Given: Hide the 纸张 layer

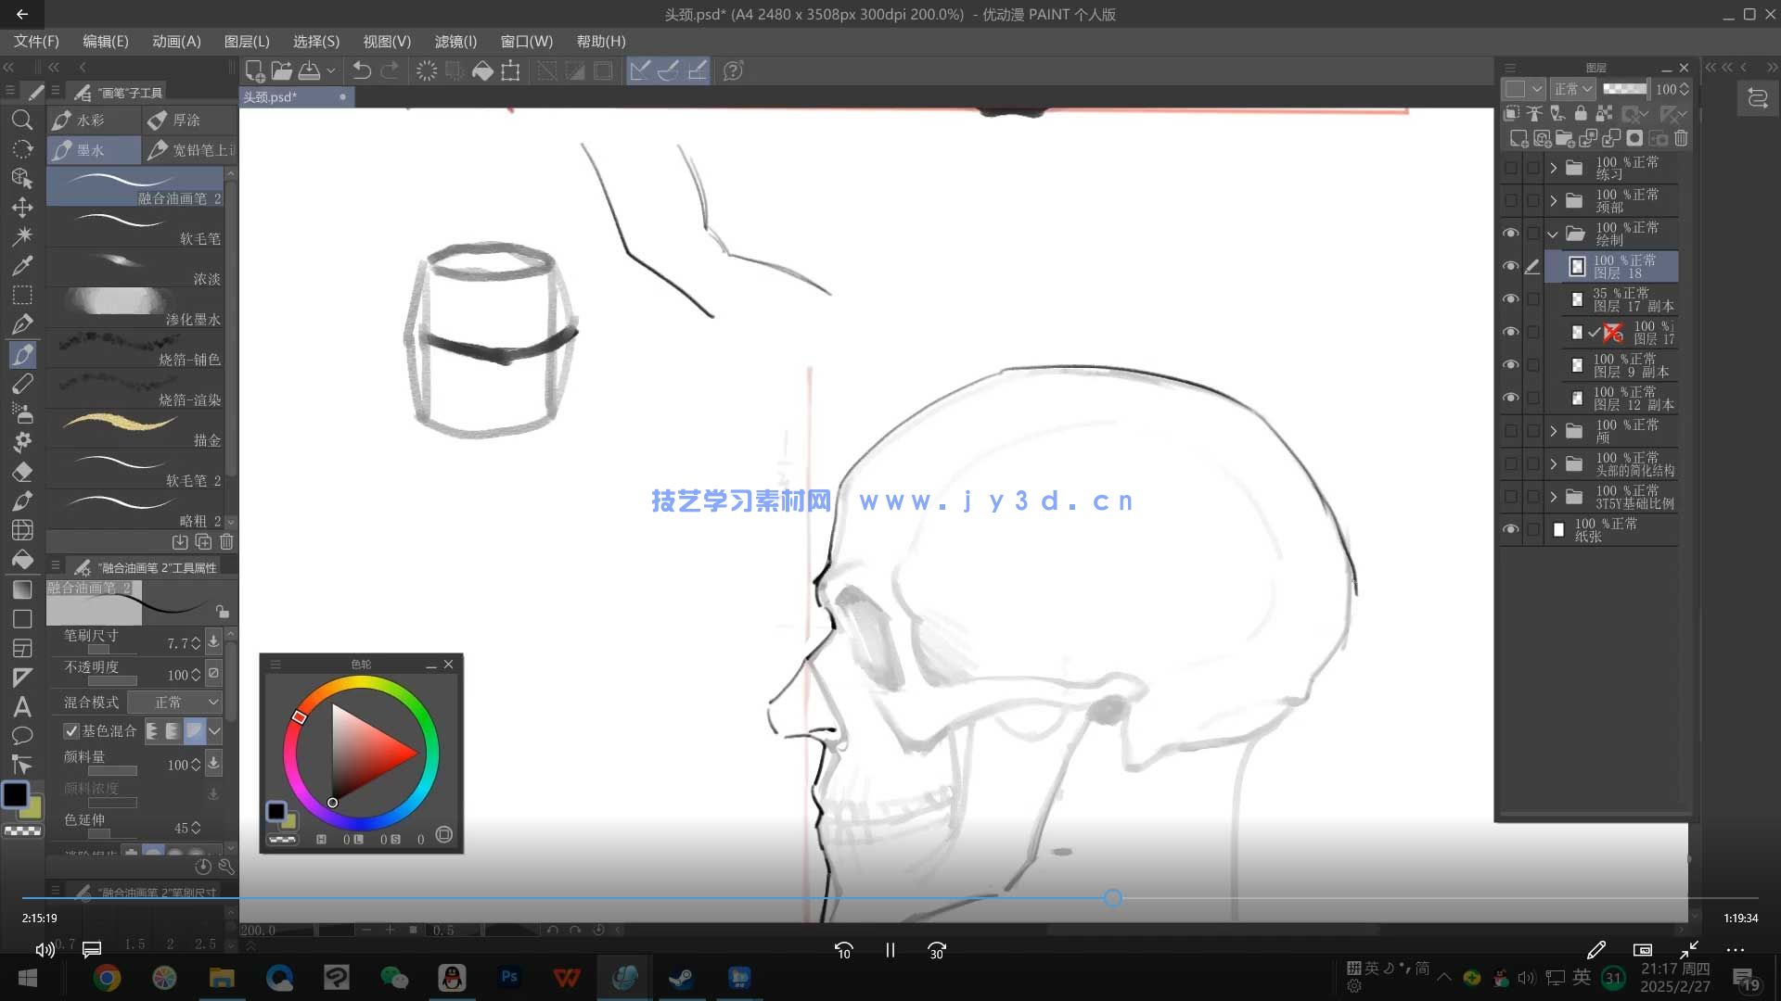Looking at the screenshot, I should (1511, 529).
